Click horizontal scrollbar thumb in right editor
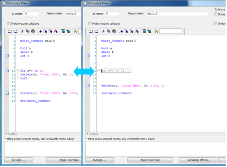This screenshot has width=227, height=167. (x=94, y=133)
